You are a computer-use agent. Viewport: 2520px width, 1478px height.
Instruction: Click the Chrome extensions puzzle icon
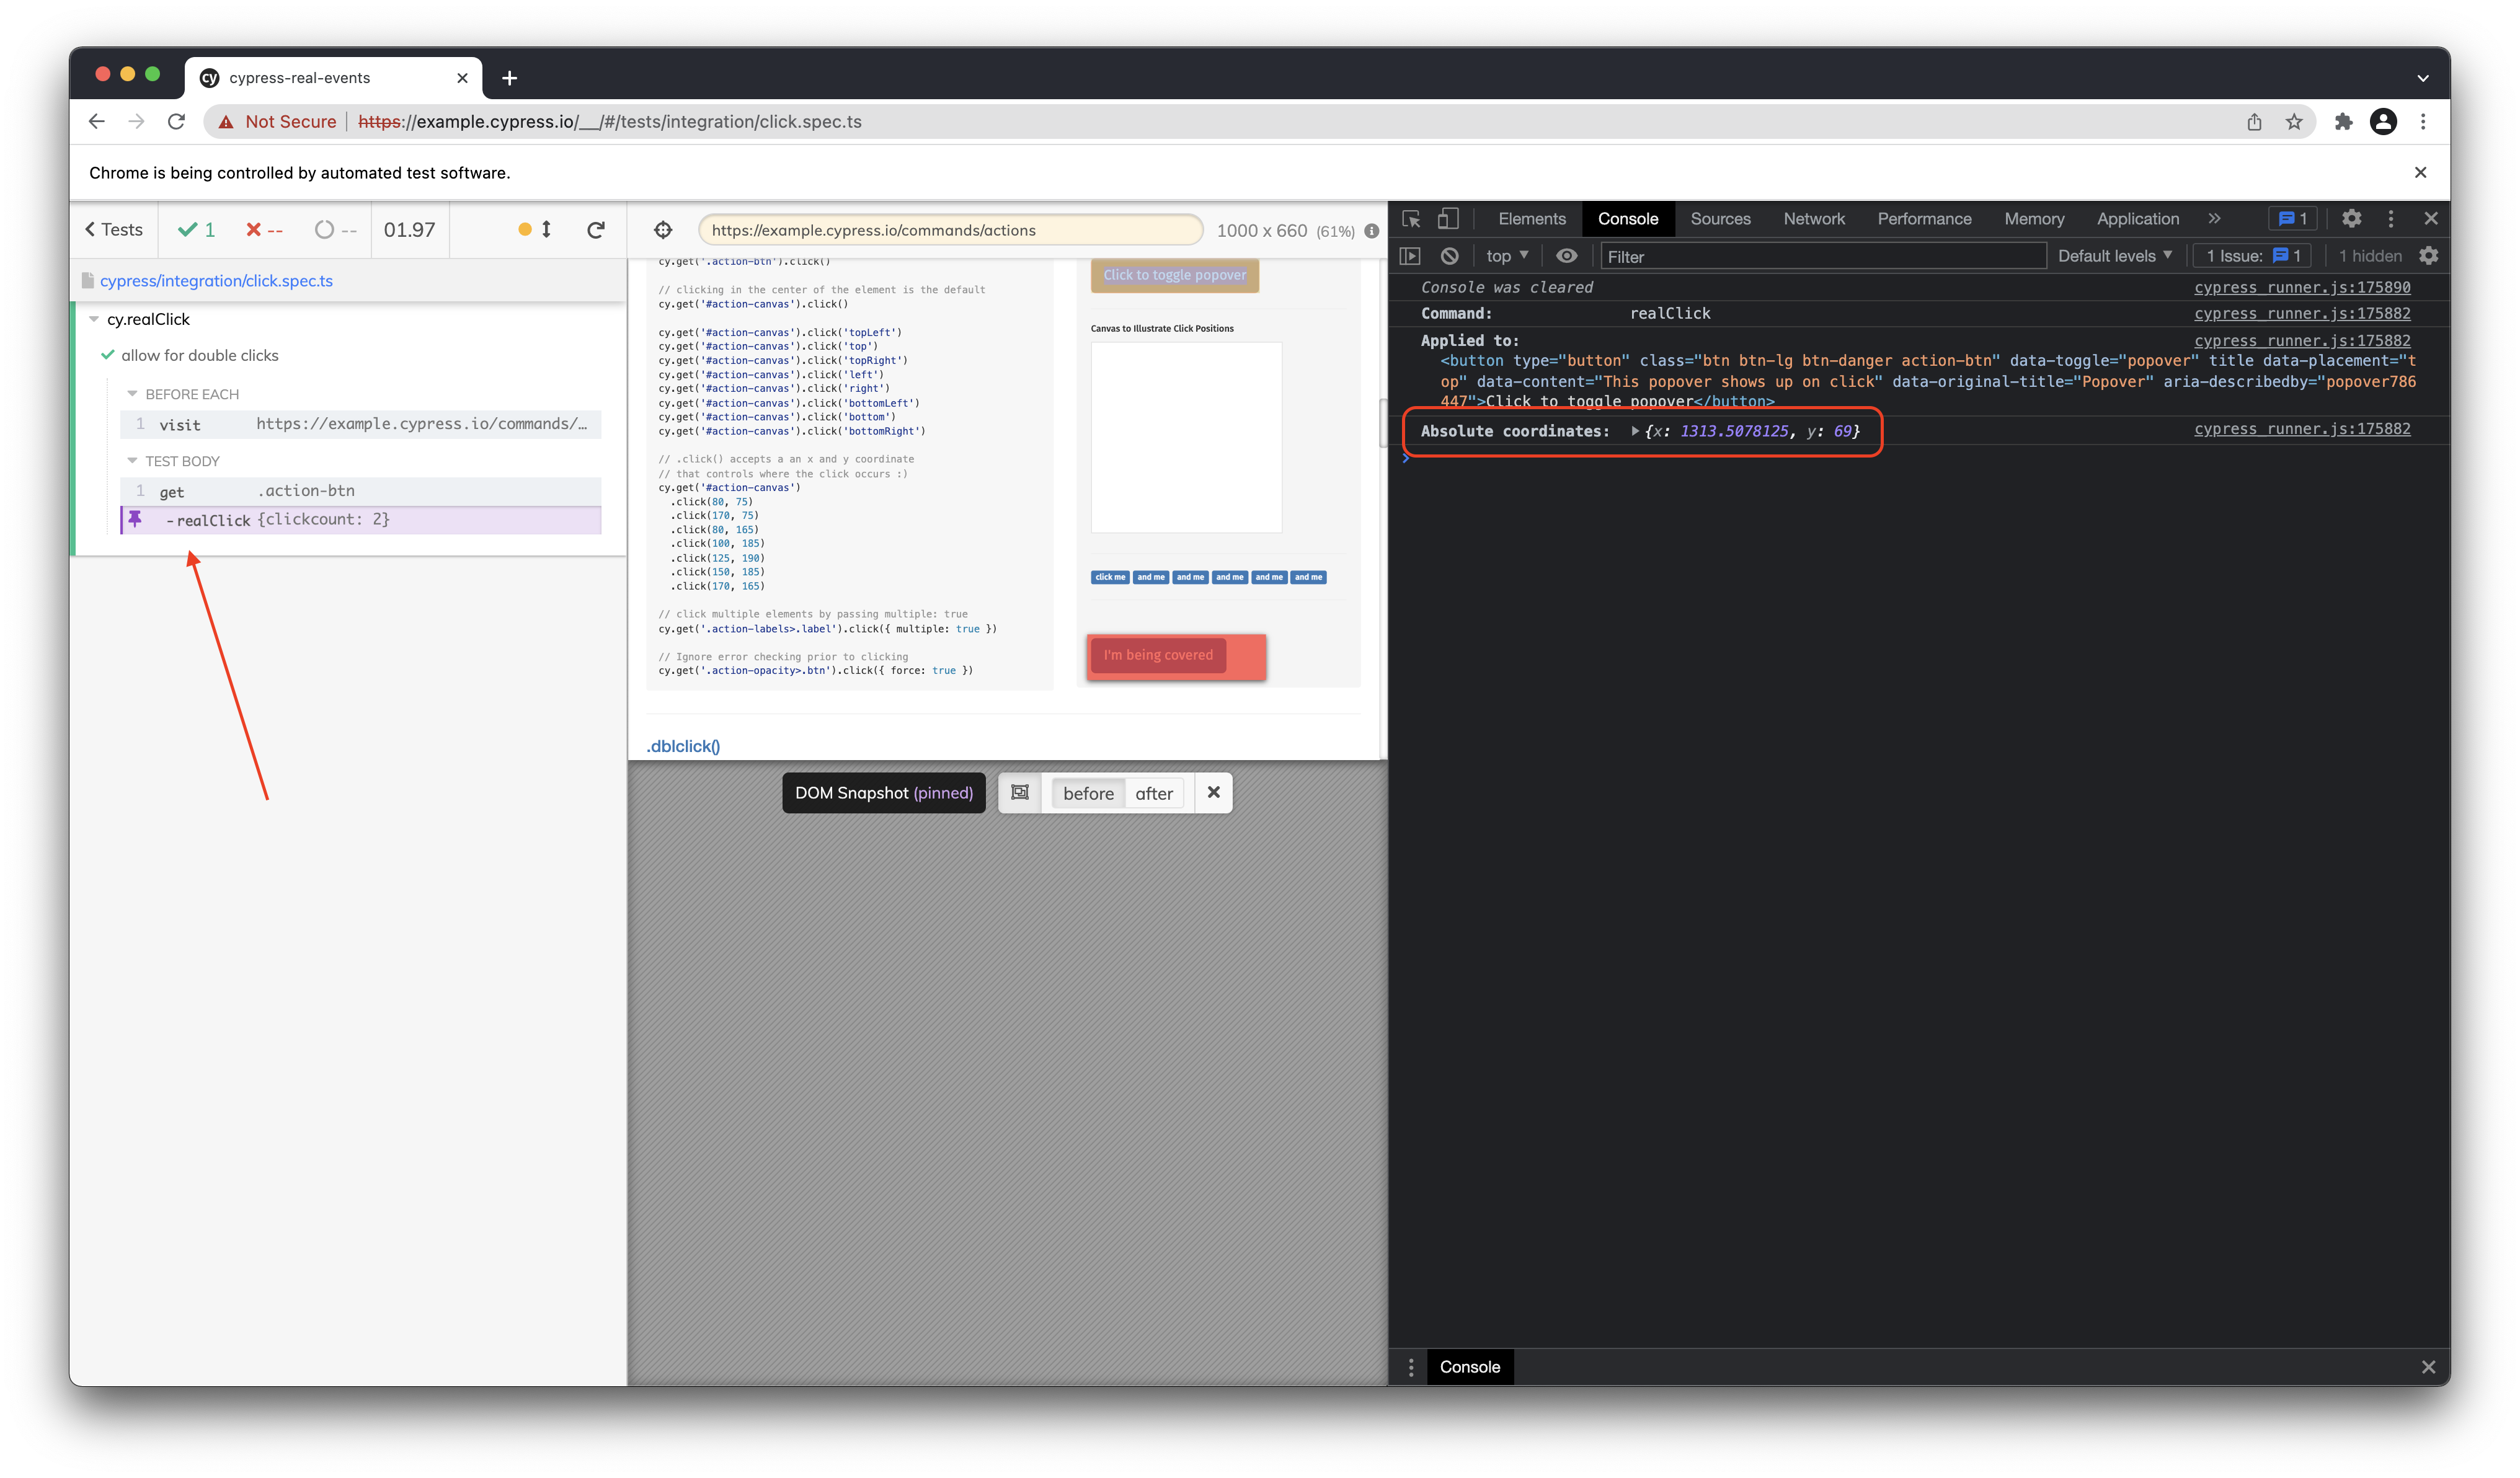2343,122
